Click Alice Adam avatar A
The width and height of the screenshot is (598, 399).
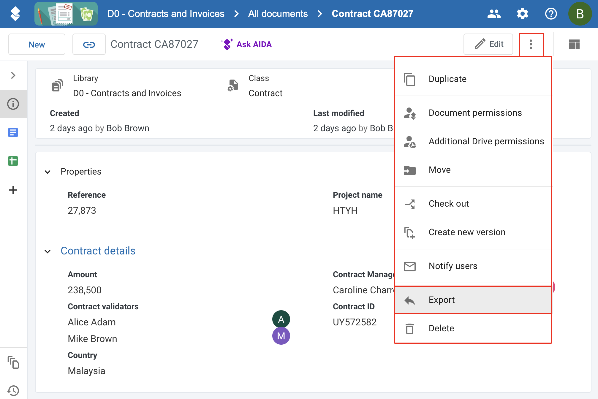(x=281, y=319)
